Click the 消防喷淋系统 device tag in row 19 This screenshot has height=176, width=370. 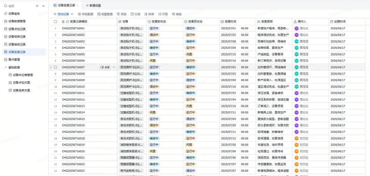coord(131,145)
